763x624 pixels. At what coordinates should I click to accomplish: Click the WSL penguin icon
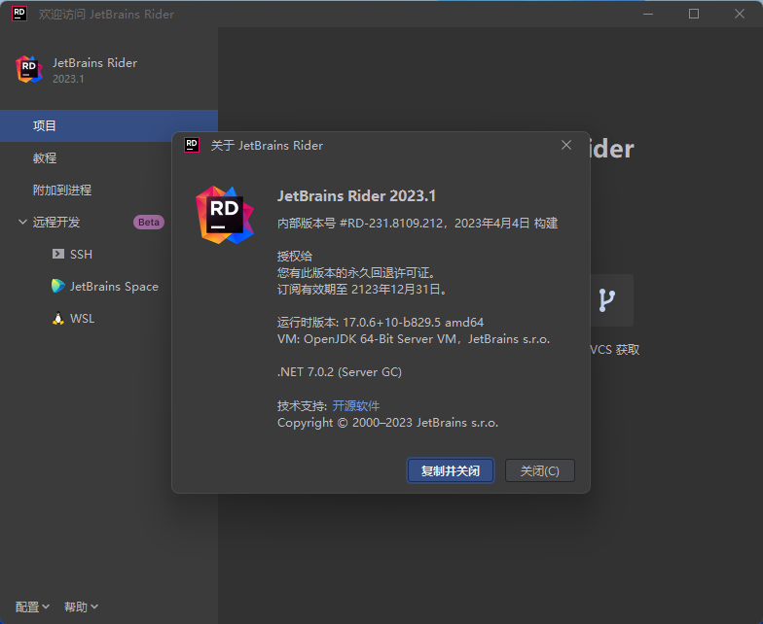(58, 318)
